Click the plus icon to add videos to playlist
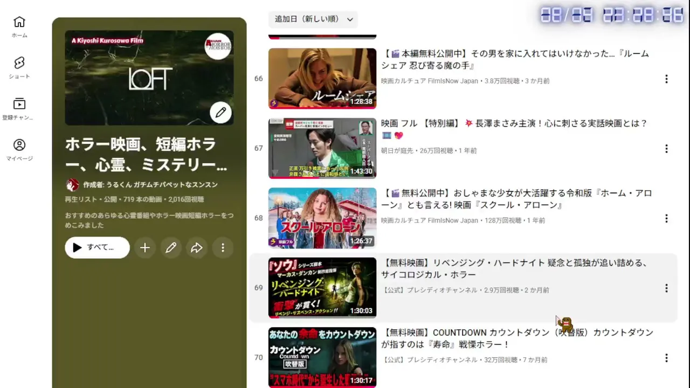 click(x=145, y=247)
